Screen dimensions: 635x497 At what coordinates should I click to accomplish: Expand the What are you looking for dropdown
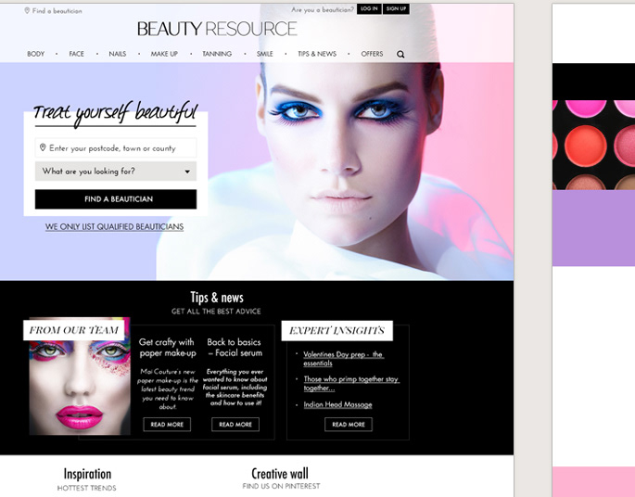pos(116,172)
